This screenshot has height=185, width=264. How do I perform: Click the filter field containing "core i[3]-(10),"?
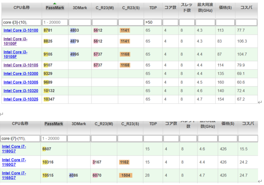22,22
